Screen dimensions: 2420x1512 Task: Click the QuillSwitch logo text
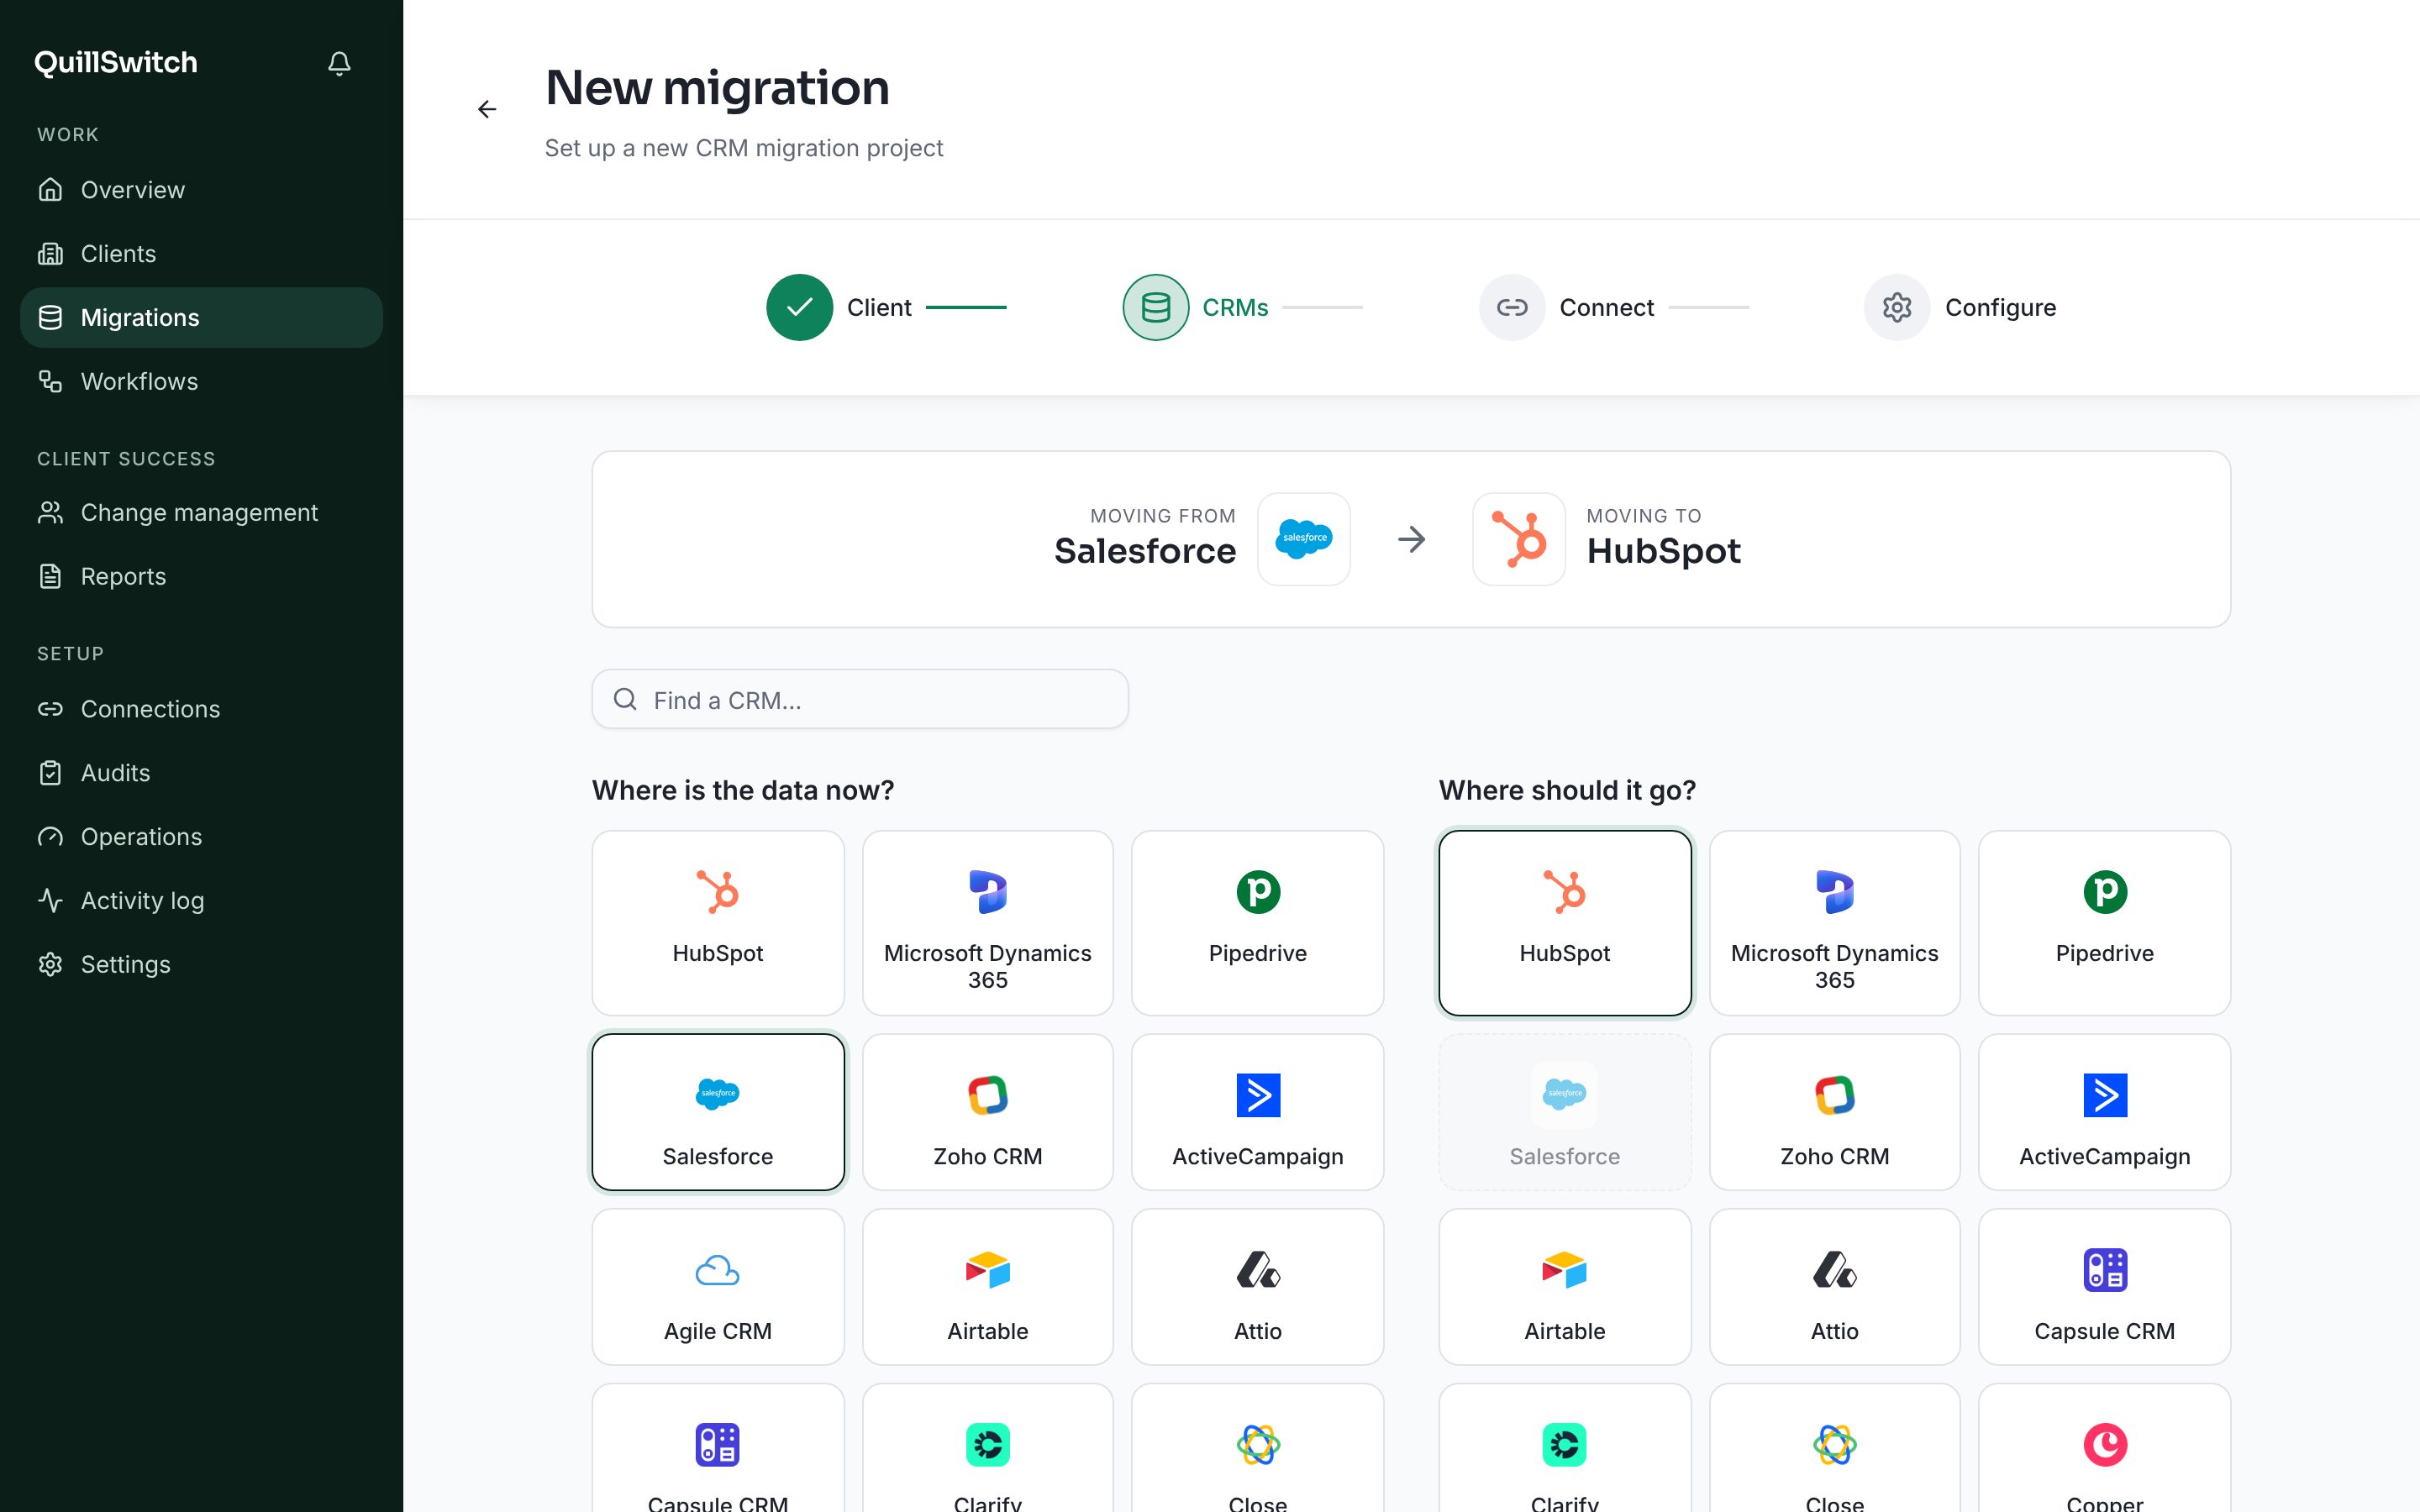point(116,63)
